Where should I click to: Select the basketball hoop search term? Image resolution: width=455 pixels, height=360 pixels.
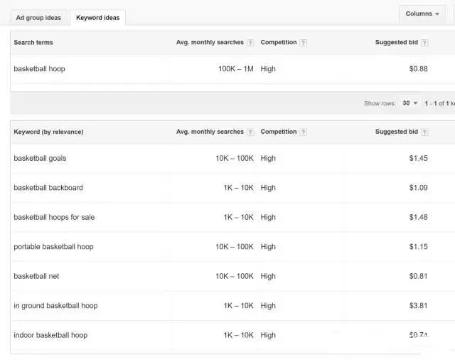(x=39, y=69)
